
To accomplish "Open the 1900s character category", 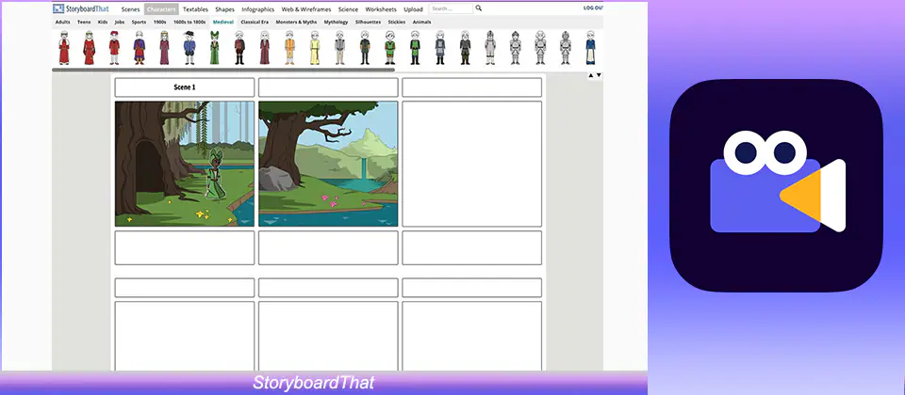I will [160, 22].
